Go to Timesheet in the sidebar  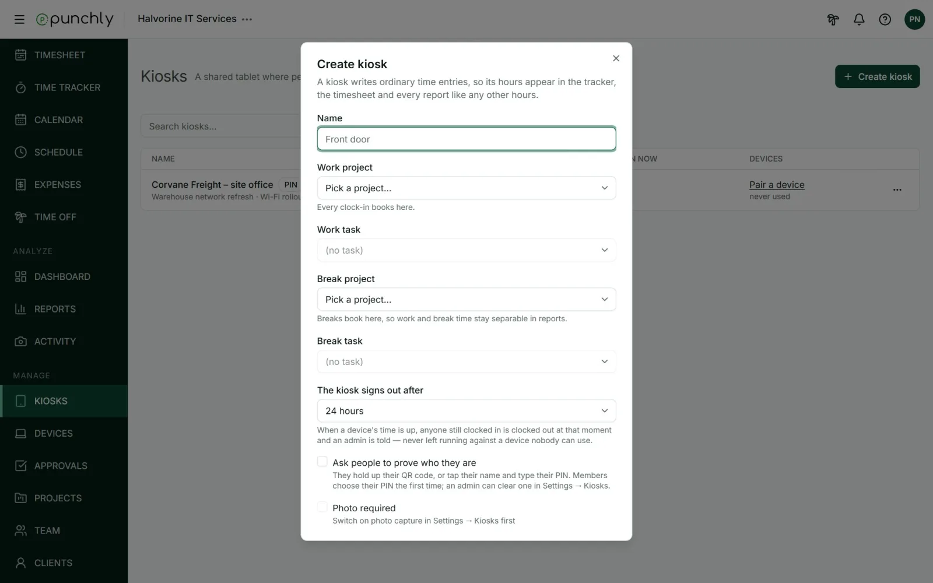[x=64, y=55]
